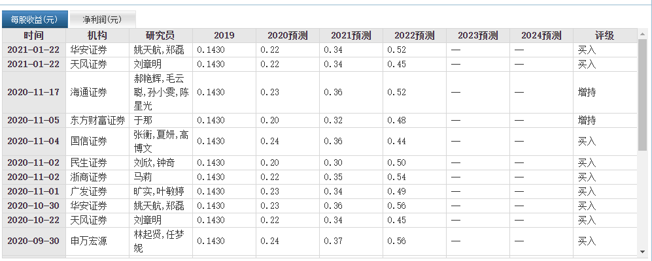Viewport: 652px width, 261px height.
Task: Click the 申万宏源 institution name
Action: point(89,241)
